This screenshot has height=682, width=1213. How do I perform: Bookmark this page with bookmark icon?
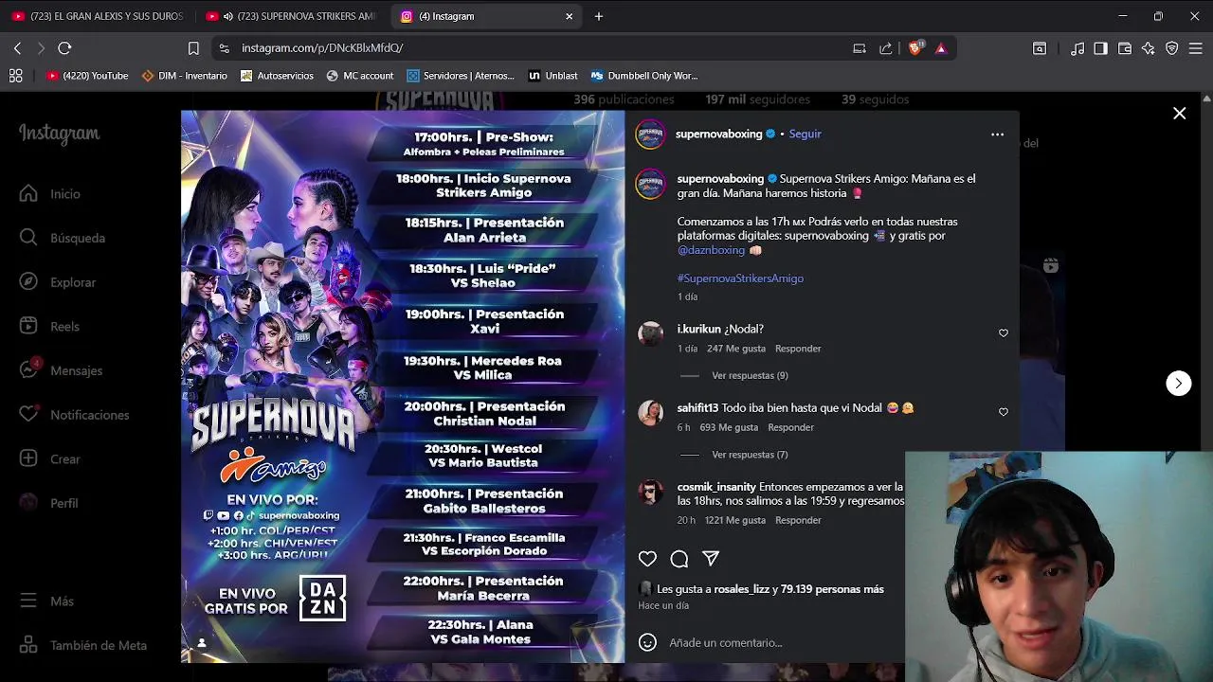[x=193, y=48]
